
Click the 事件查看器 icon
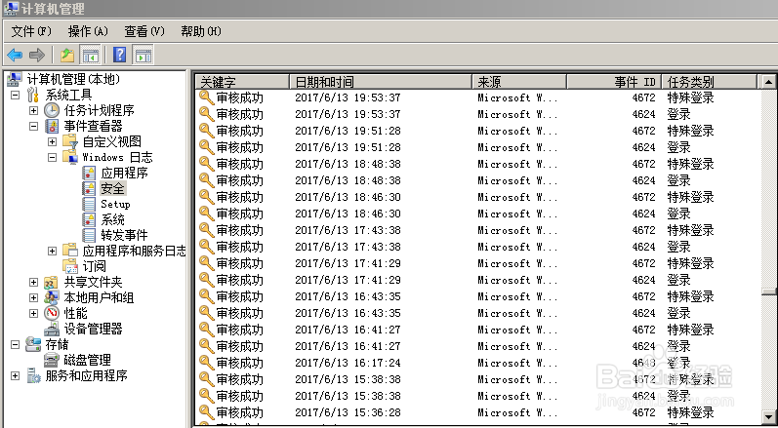(52, 126)
